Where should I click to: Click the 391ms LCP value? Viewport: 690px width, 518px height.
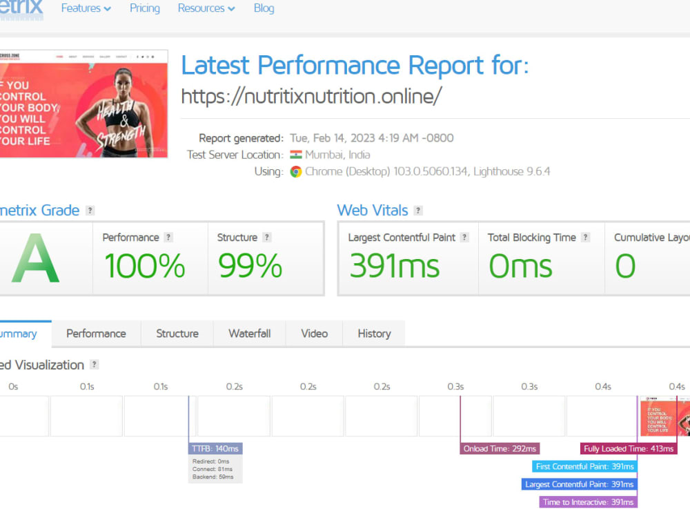point(394,266)
